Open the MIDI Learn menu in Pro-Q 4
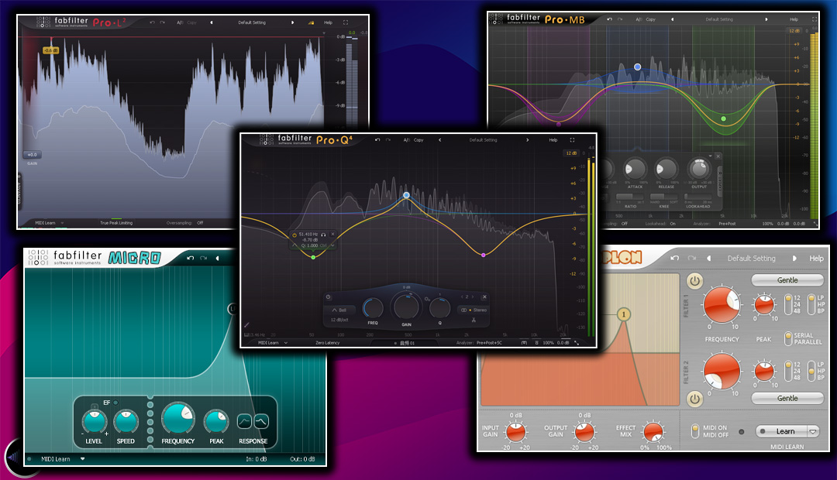The width and height of the screenshot is (837, 480). tap(273, 342)
